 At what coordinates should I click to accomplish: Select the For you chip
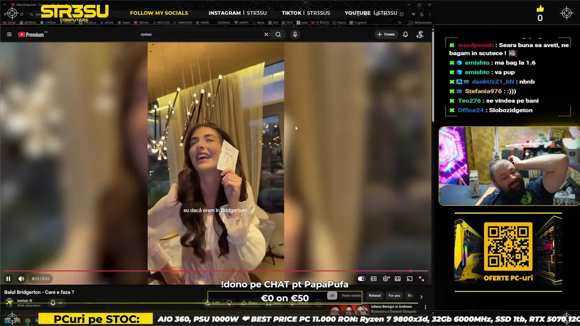click(x=394, y=296)
